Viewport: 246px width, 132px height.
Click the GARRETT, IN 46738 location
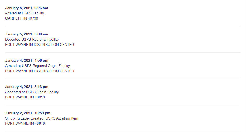pos(22,18)
